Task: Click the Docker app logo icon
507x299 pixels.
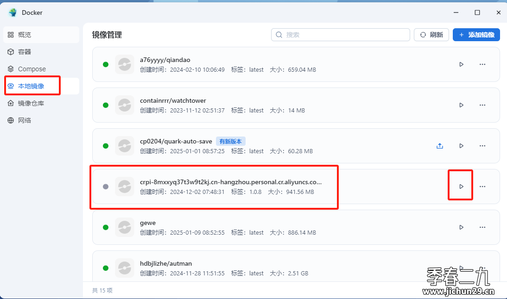Action: click(13, 12)
